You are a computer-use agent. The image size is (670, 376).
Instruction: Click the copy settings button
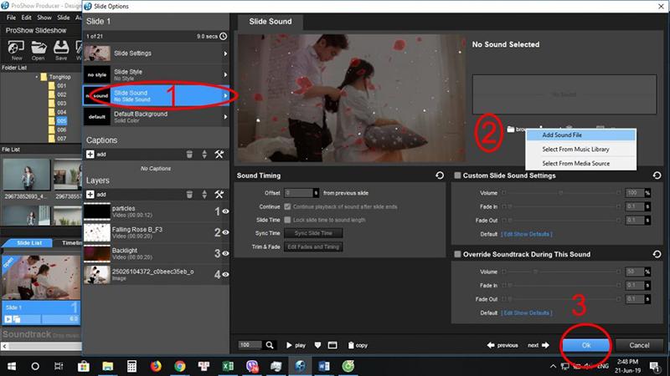click(358, 345)
